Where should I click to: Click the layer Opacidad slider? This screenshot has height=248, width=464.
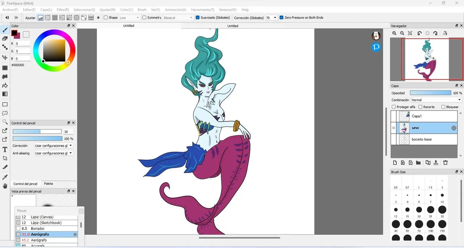(430, 93)
